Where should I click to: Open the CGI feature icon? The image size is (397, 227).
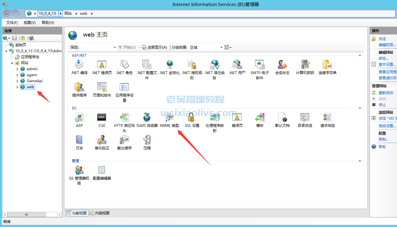102,118
